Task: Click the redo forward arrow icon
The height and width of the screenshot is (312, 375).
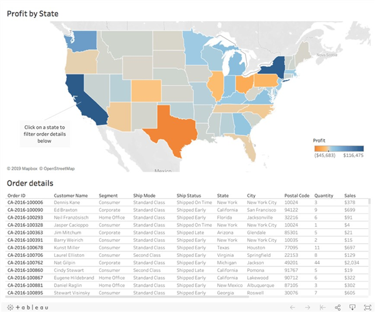Action: point(307,308)
